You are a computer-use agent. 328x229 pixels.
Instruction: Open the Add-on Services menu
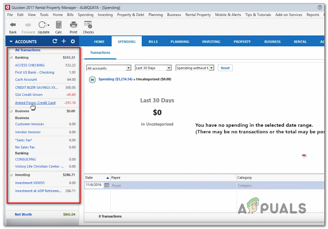[x=289, y=15]
